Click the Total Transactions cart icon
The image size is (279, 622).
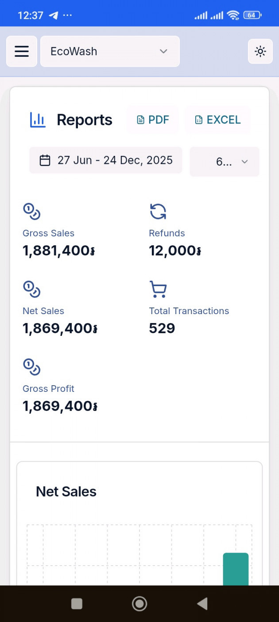point(158,289)
